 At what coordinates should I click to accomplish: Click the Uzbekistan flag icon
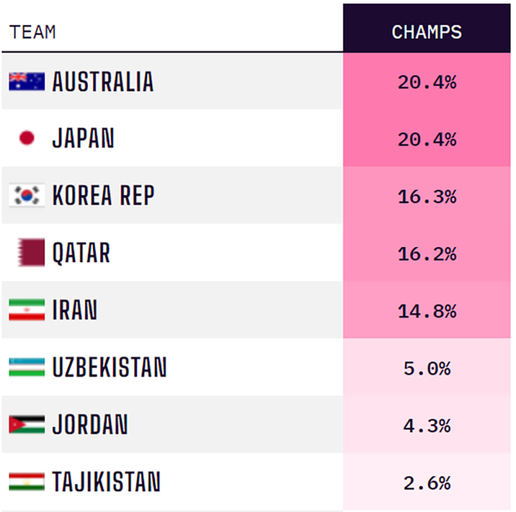26,367
